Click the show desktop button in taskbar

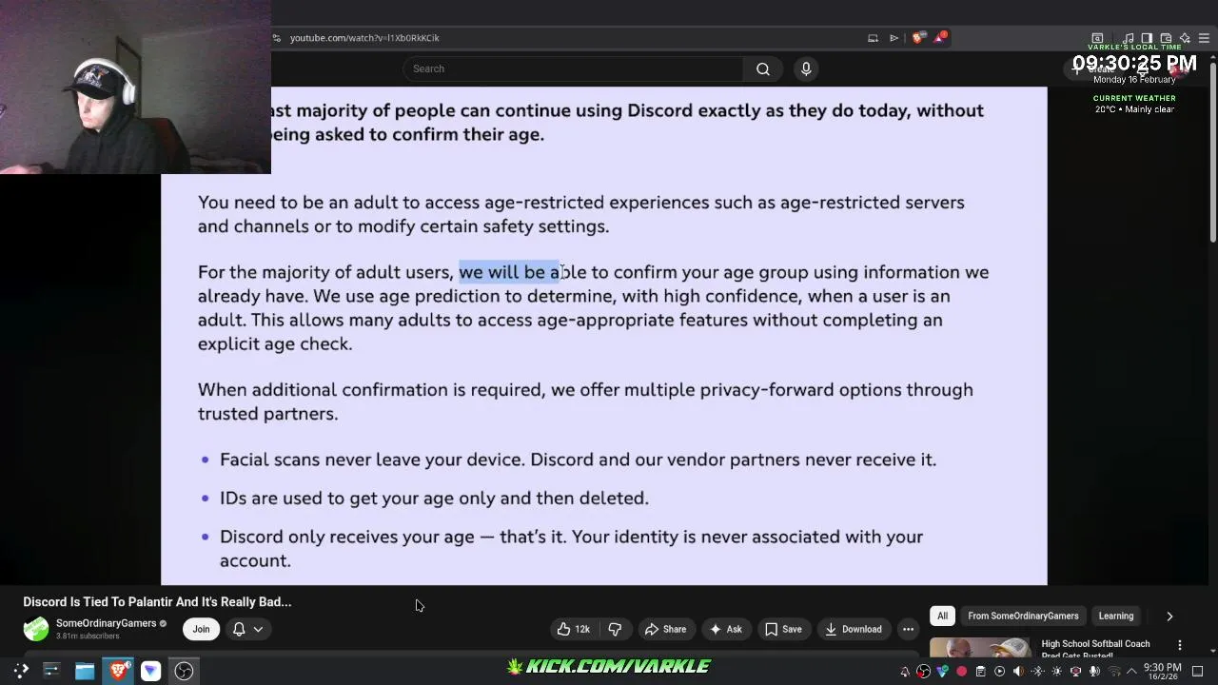[x=1197, y=672]
